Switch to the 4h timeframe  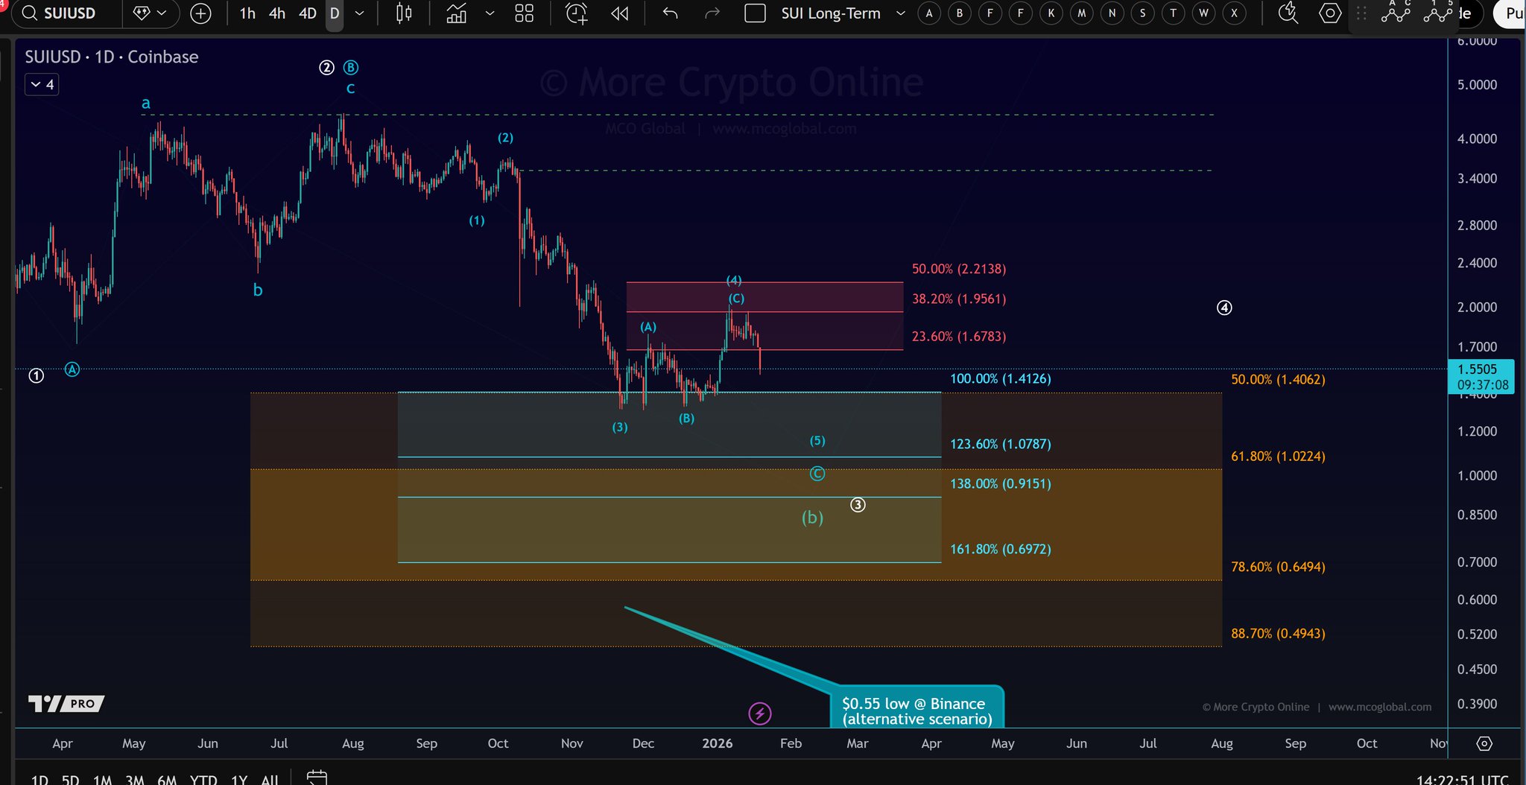(277, 13)
